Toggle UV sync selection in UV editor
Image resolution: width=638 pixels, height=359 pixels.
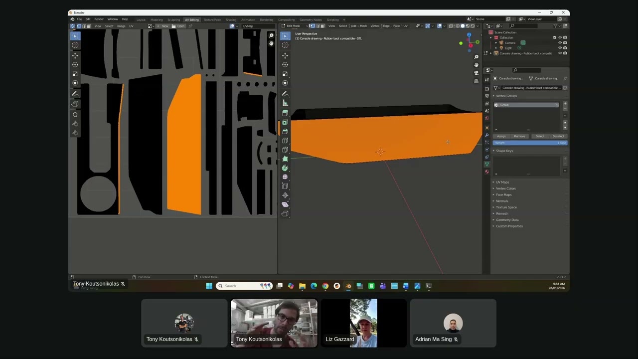pos(72,26)
